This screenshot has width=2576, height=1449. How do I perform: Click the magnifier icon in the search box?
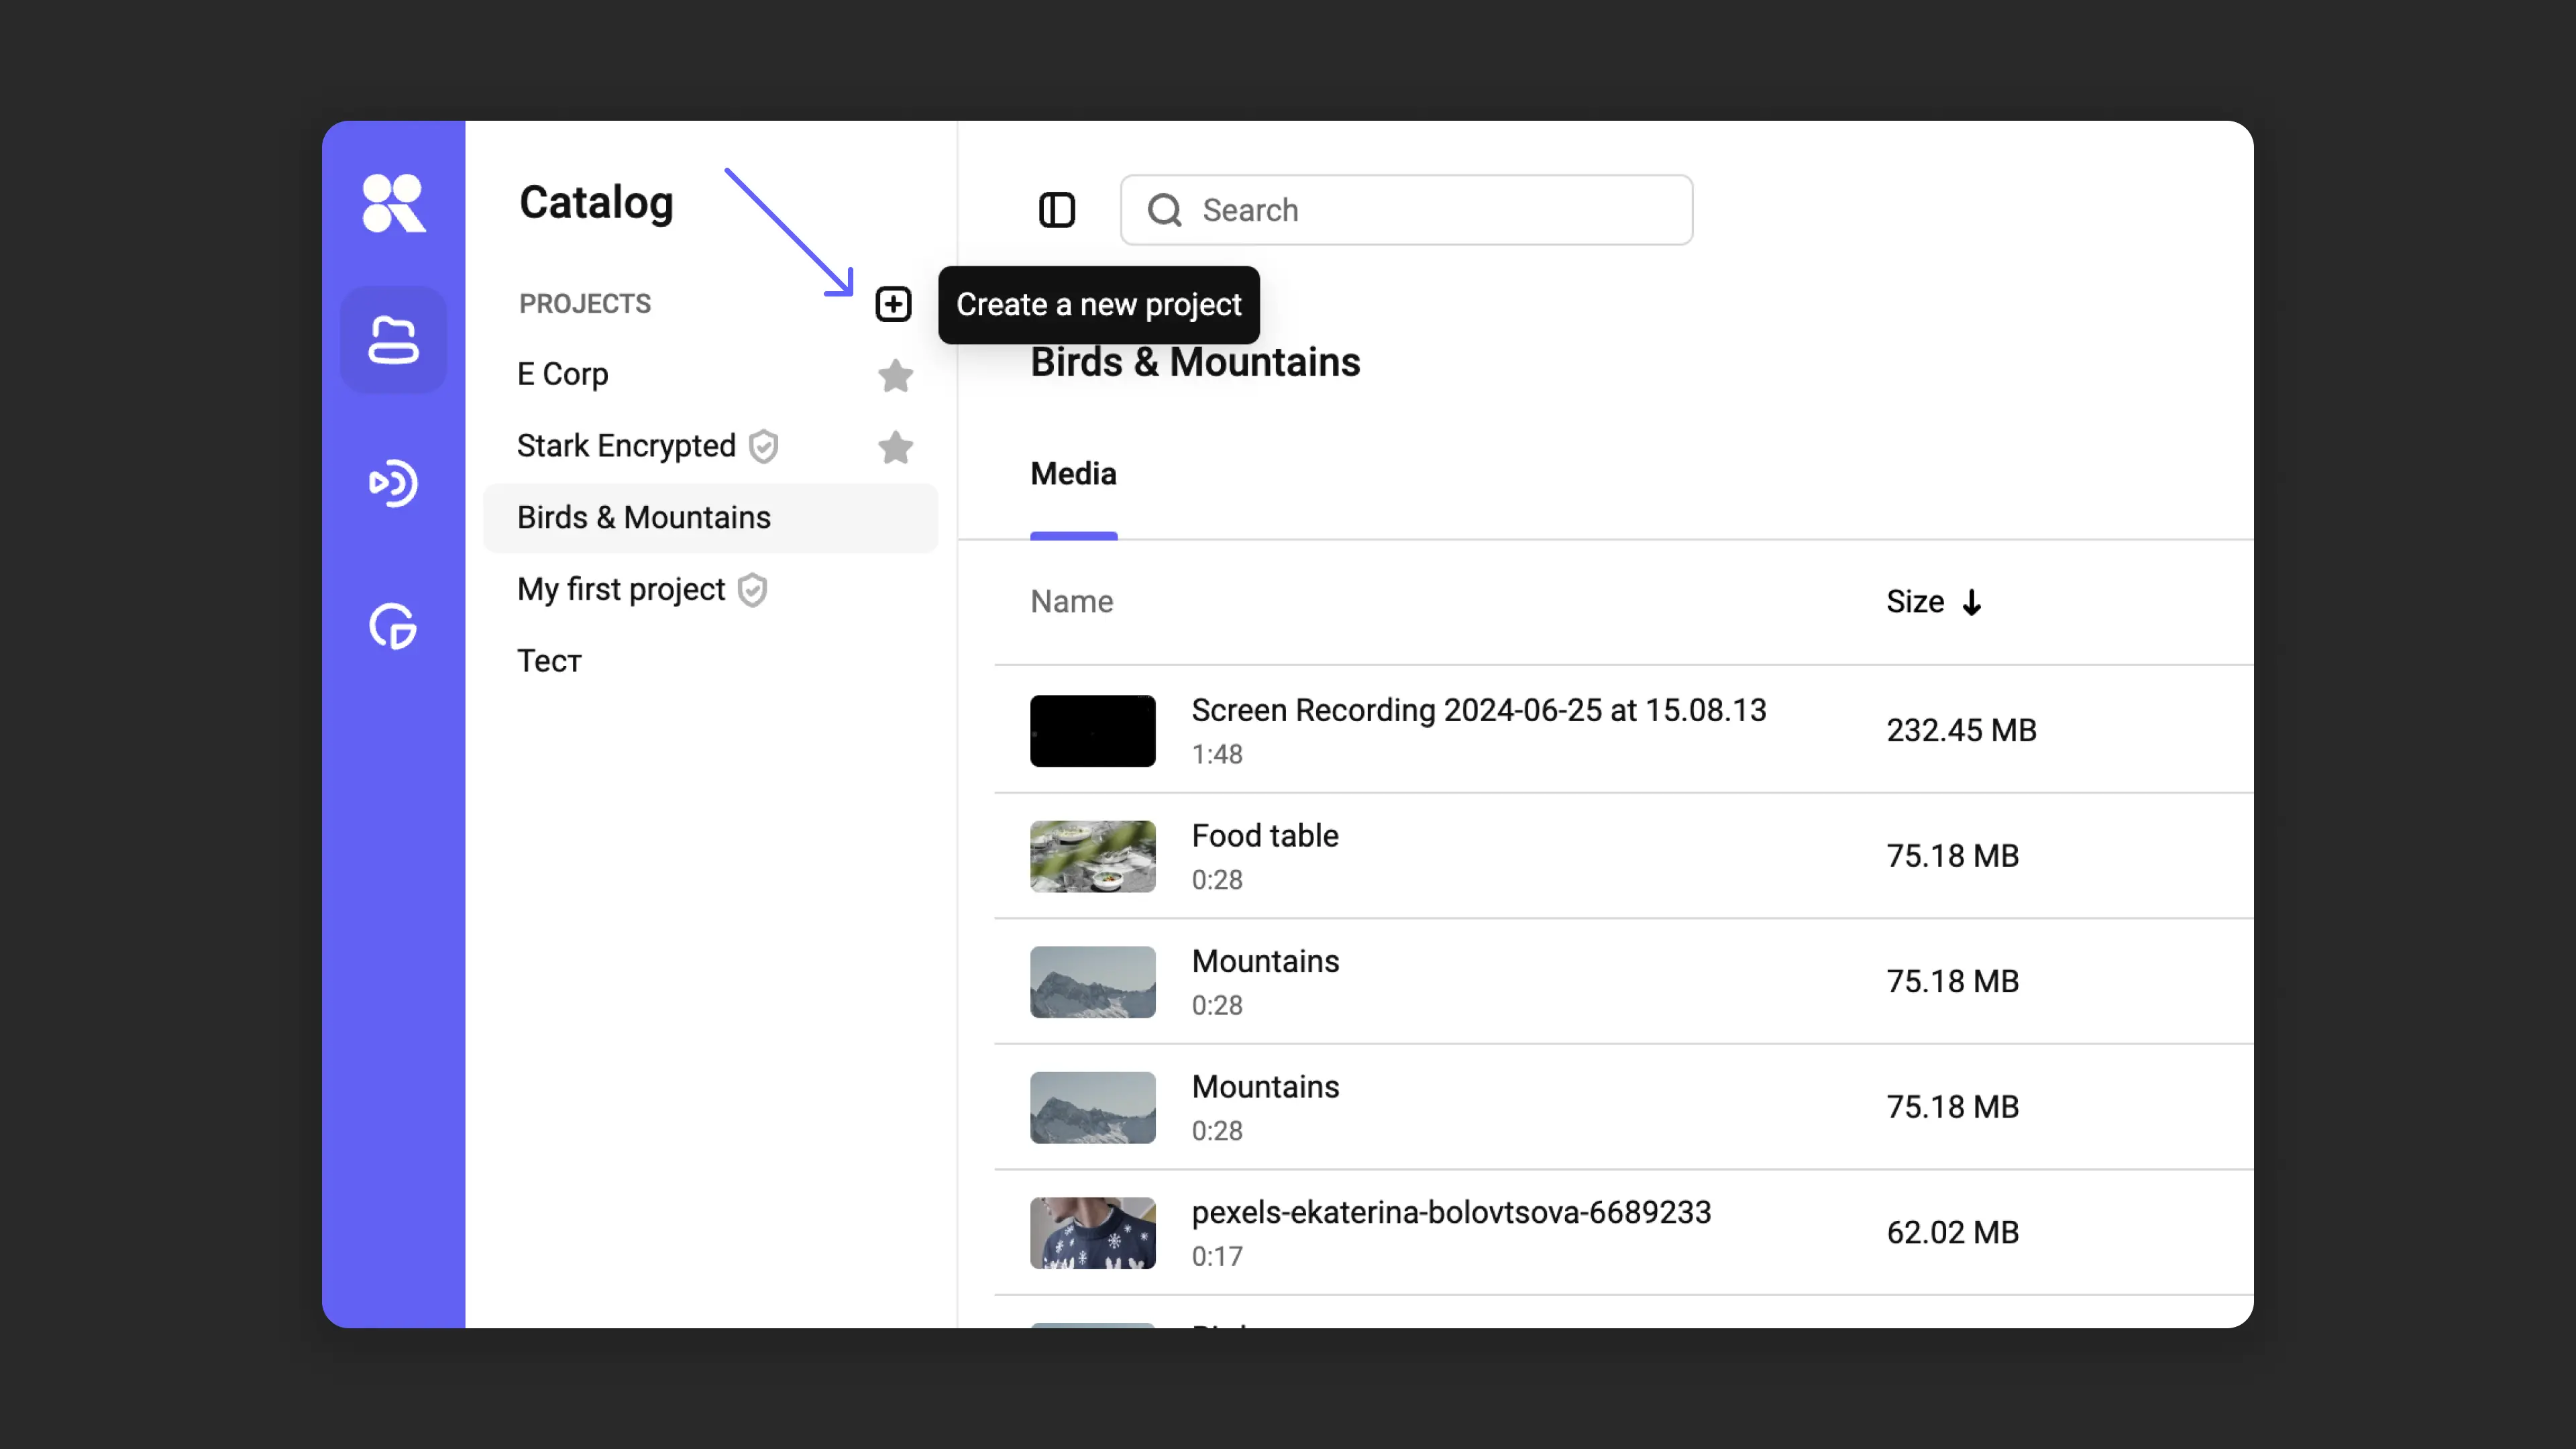point(1165,210)
